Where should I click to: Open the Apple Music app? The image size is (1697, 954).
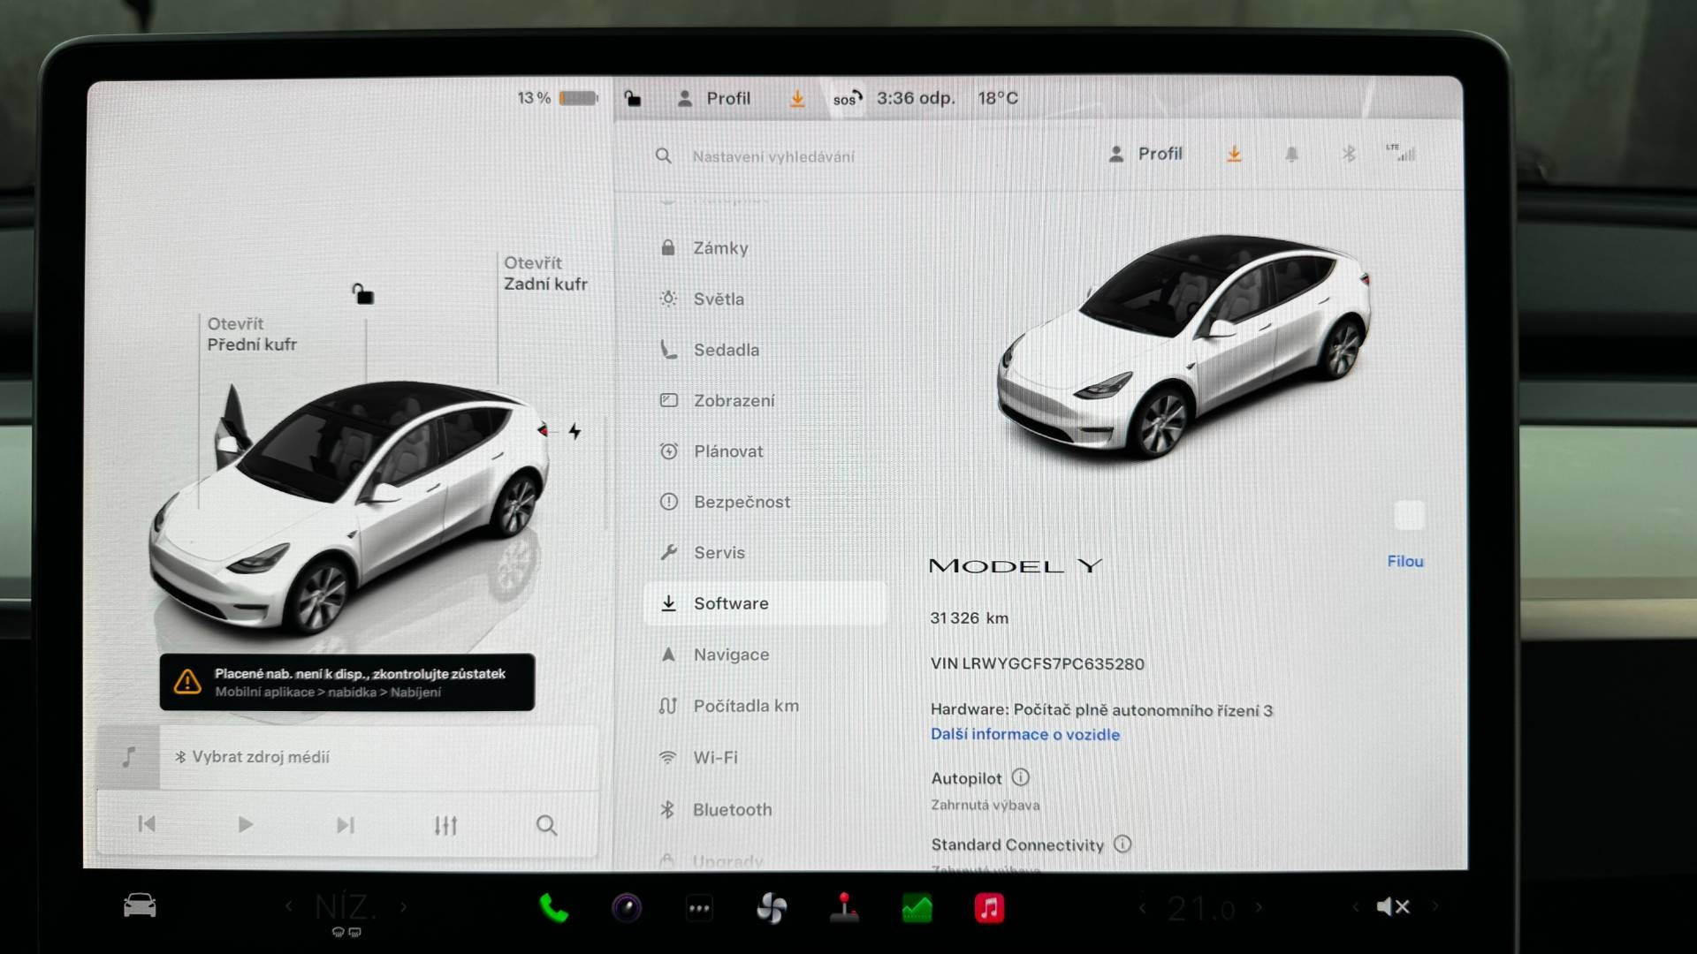point(989,908)
